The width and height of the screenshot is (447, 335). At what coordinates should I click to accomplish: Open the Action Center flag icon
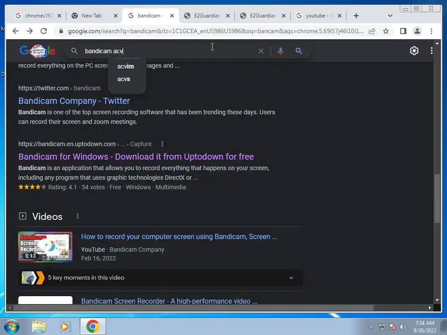392,327
